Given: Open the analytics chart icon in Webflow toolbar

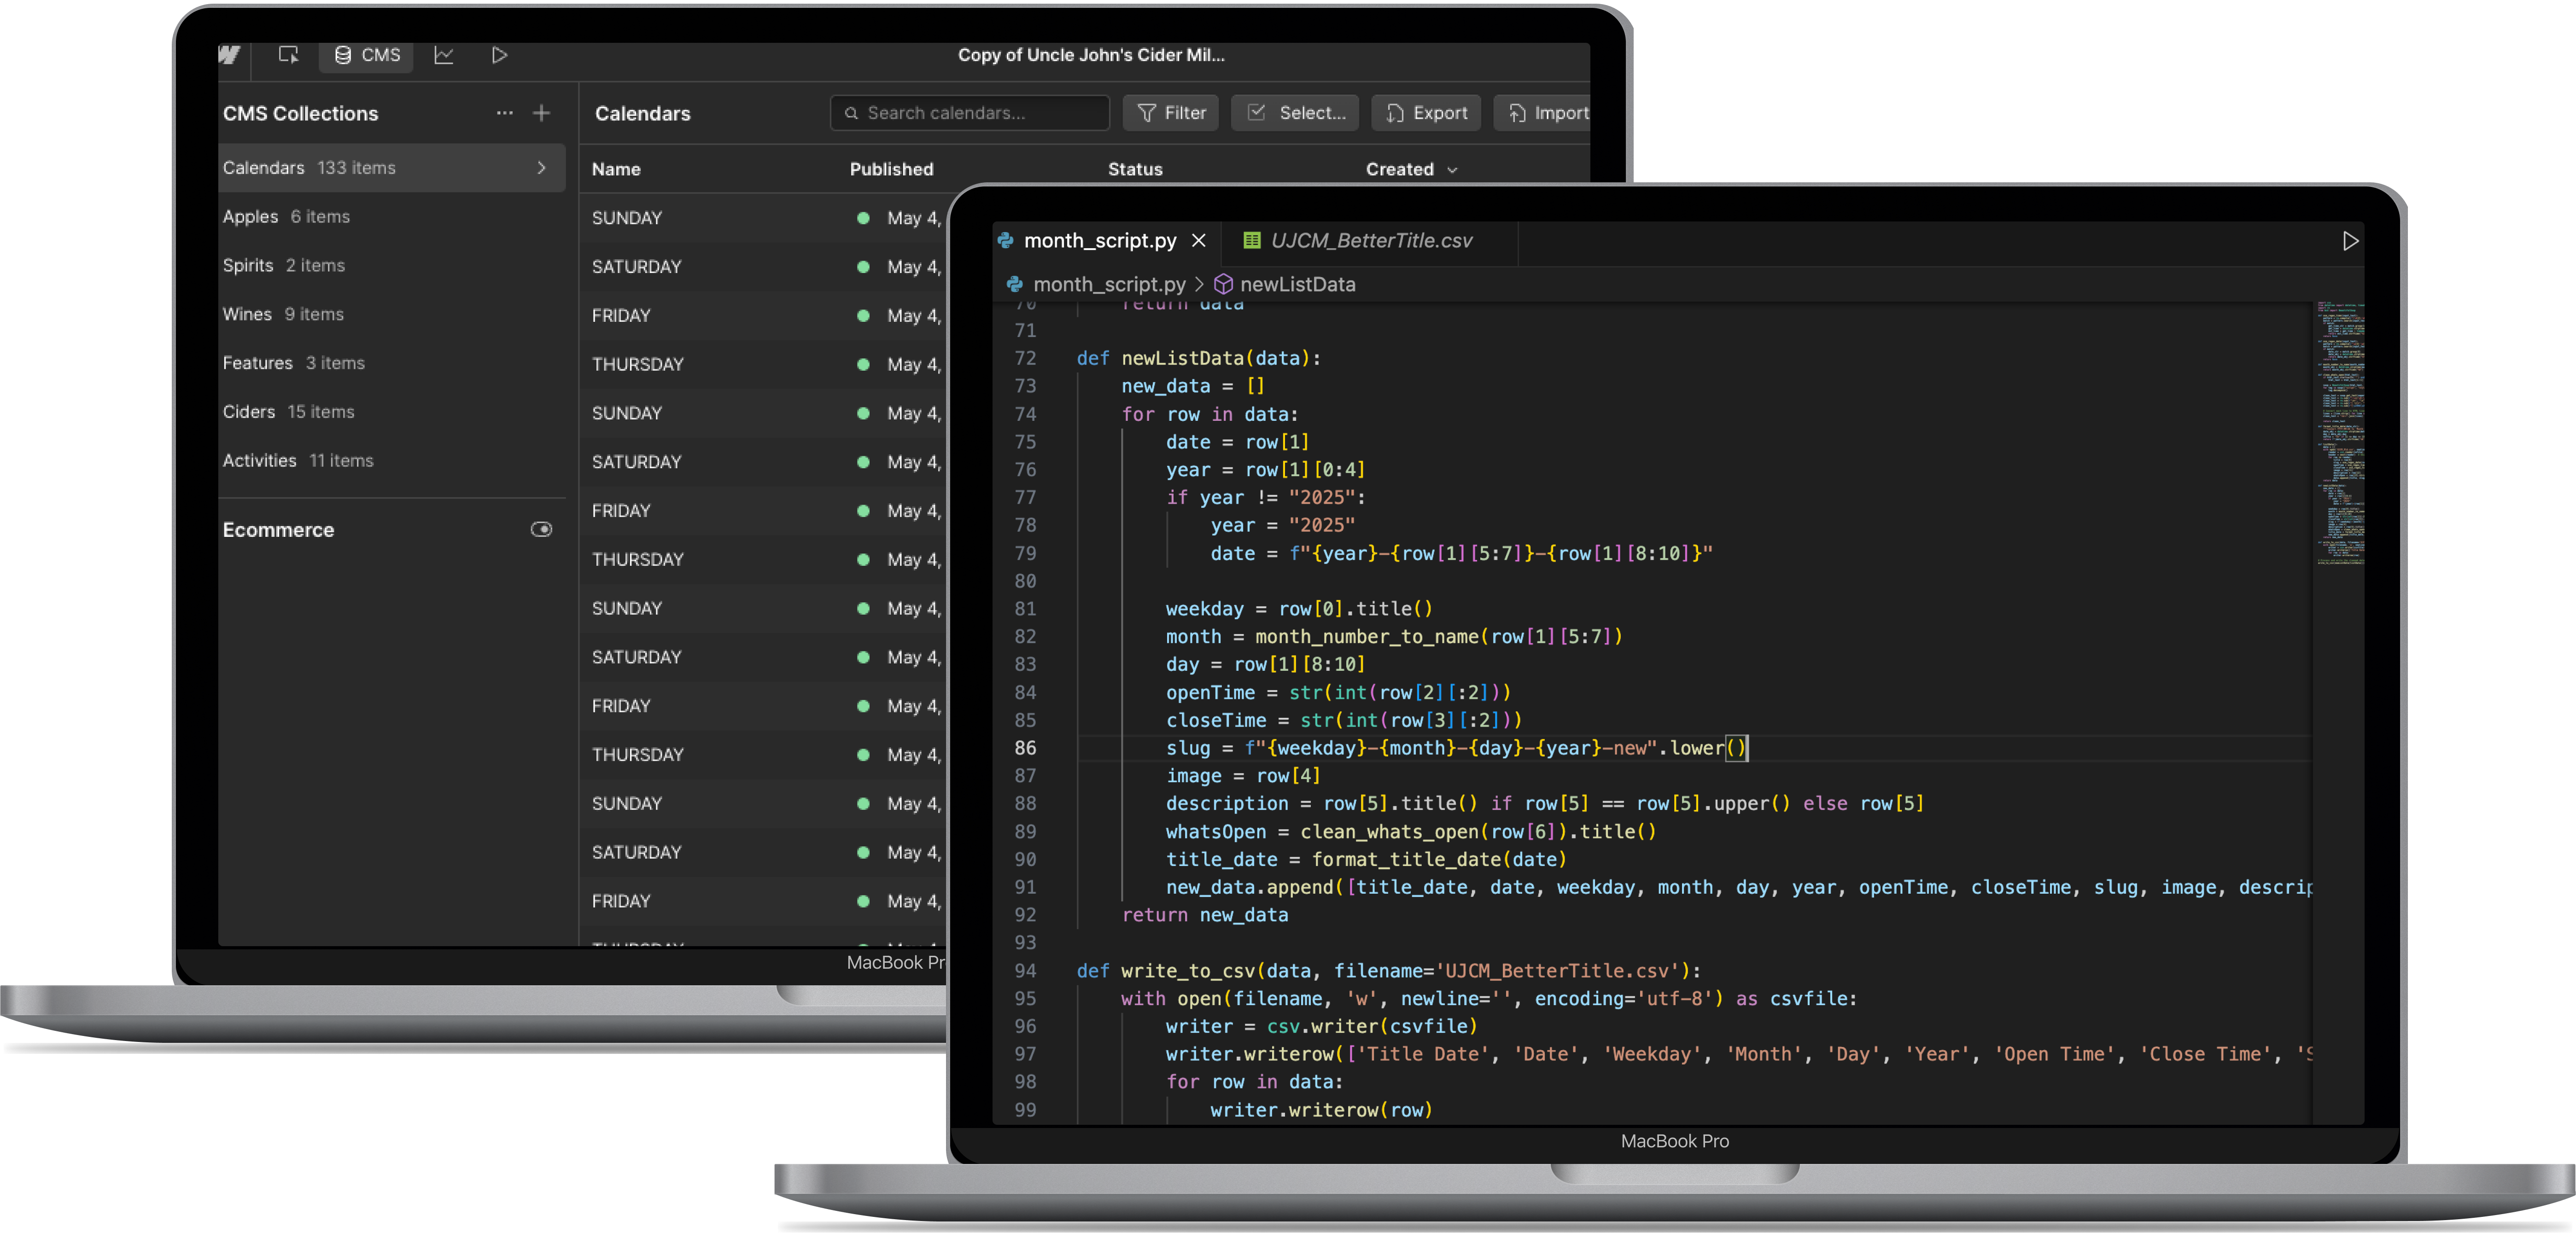Looking at the screenshot, I should tap(444, 55).
